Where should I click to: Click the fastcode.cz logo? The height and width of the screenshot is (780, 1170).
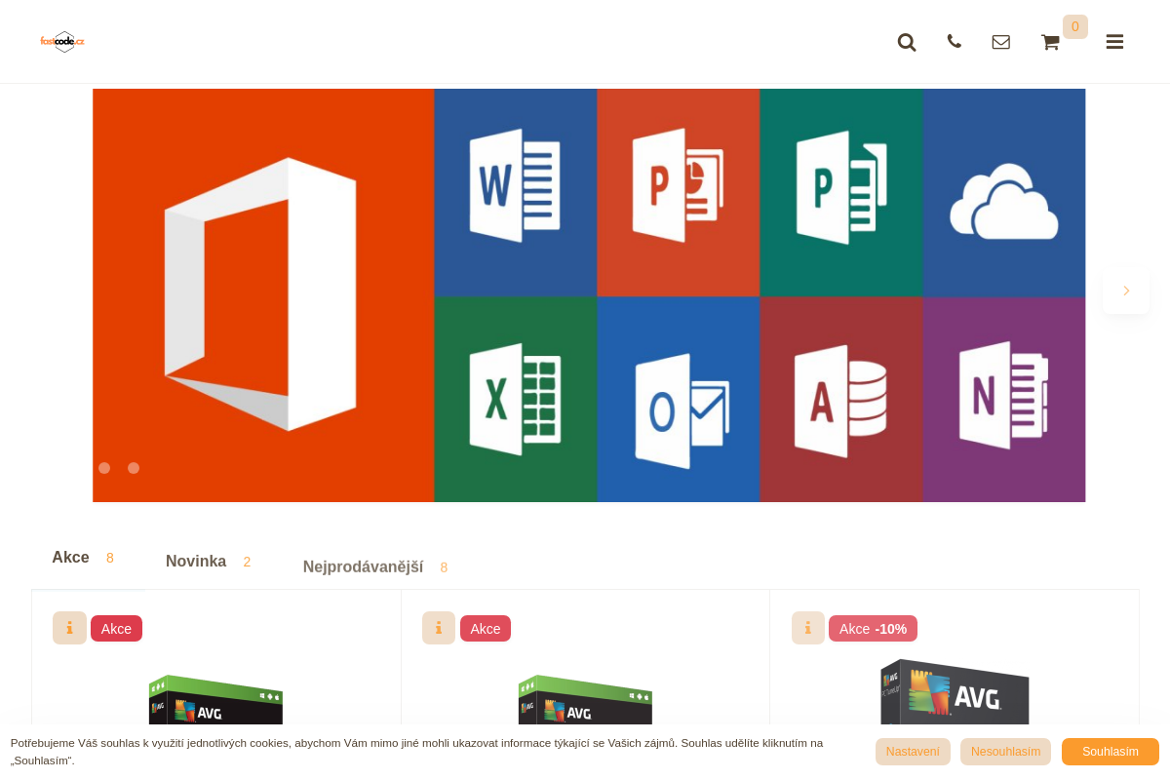(x=62, y=41)
